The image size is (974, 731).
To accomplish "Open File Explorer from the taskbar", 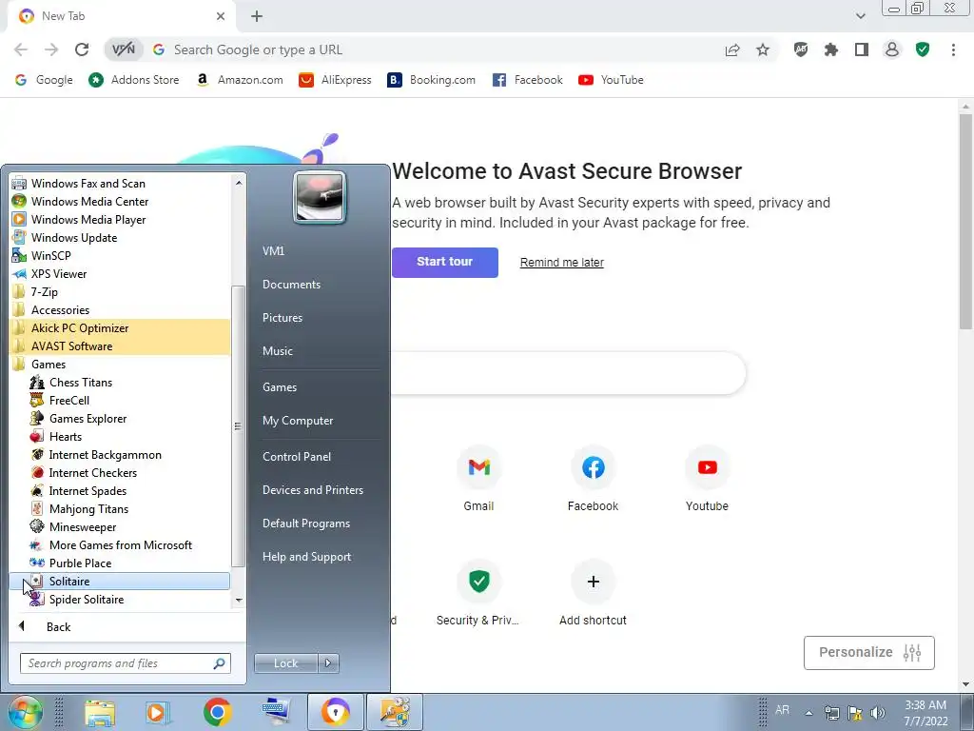I will point(99,712).
